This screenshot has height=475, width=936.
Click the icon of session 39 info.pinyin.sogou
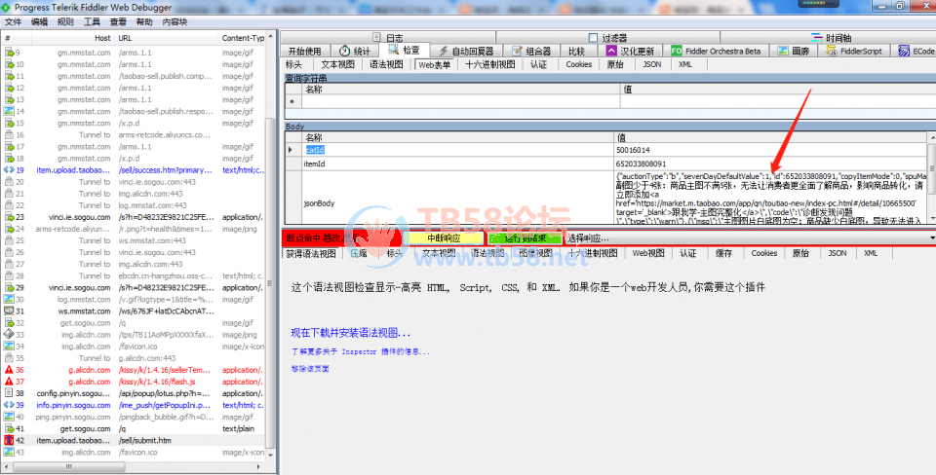coord(9,405)
